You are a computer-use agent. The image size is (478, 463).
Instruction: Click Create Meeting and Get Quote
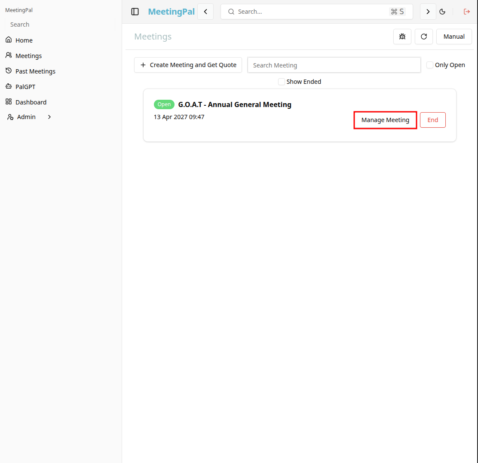pyautogui.click(x=188, y=65)
